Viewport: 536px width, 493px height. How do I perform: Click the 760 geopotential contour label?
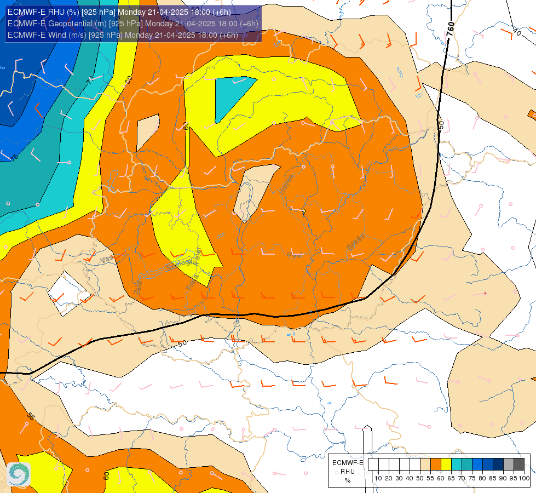[451, 29]
